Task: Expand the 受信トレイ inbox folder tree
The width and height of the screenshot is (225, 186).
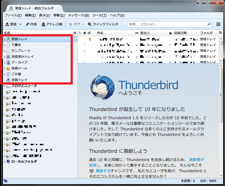Action: (5, 39)
